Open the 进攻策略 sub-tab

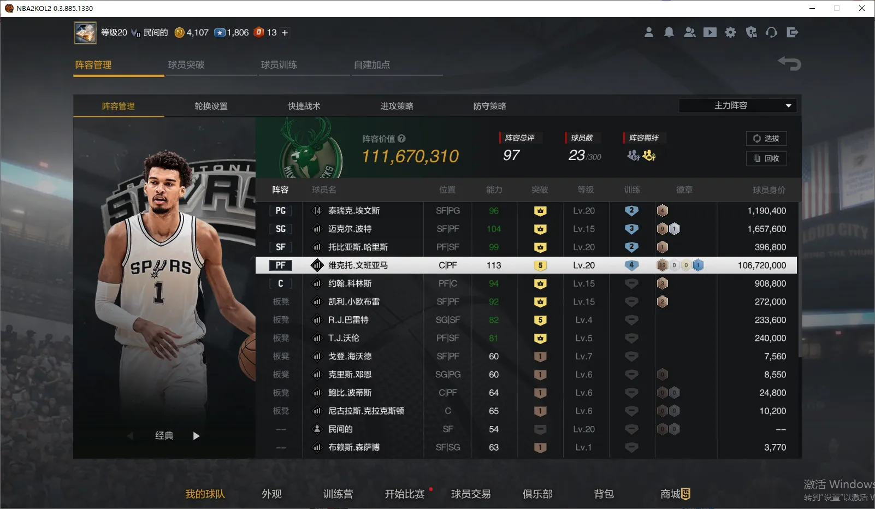click(x=397, y=106)
